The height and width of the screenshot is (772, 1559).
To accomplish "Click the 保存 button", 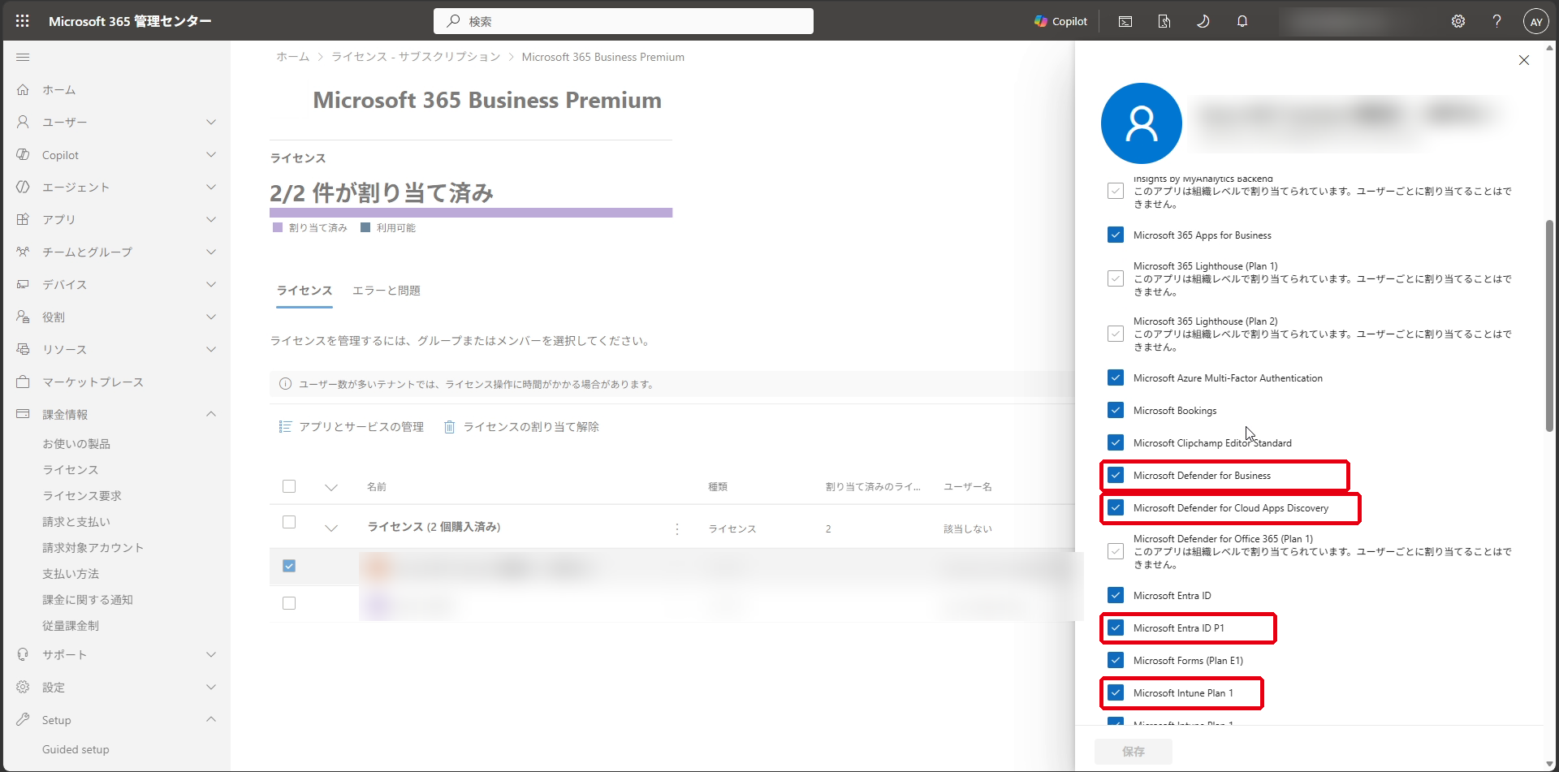I will (x=1134, y=752).
